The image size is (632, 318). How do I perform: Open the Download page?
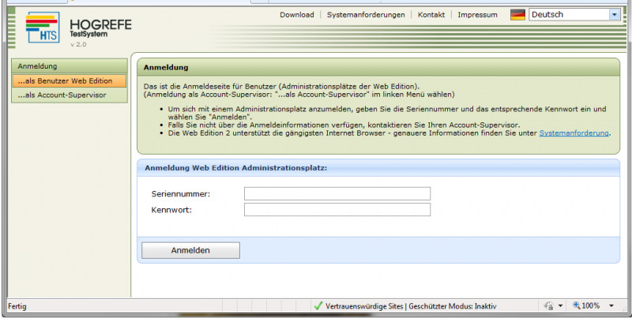[296, 14]
